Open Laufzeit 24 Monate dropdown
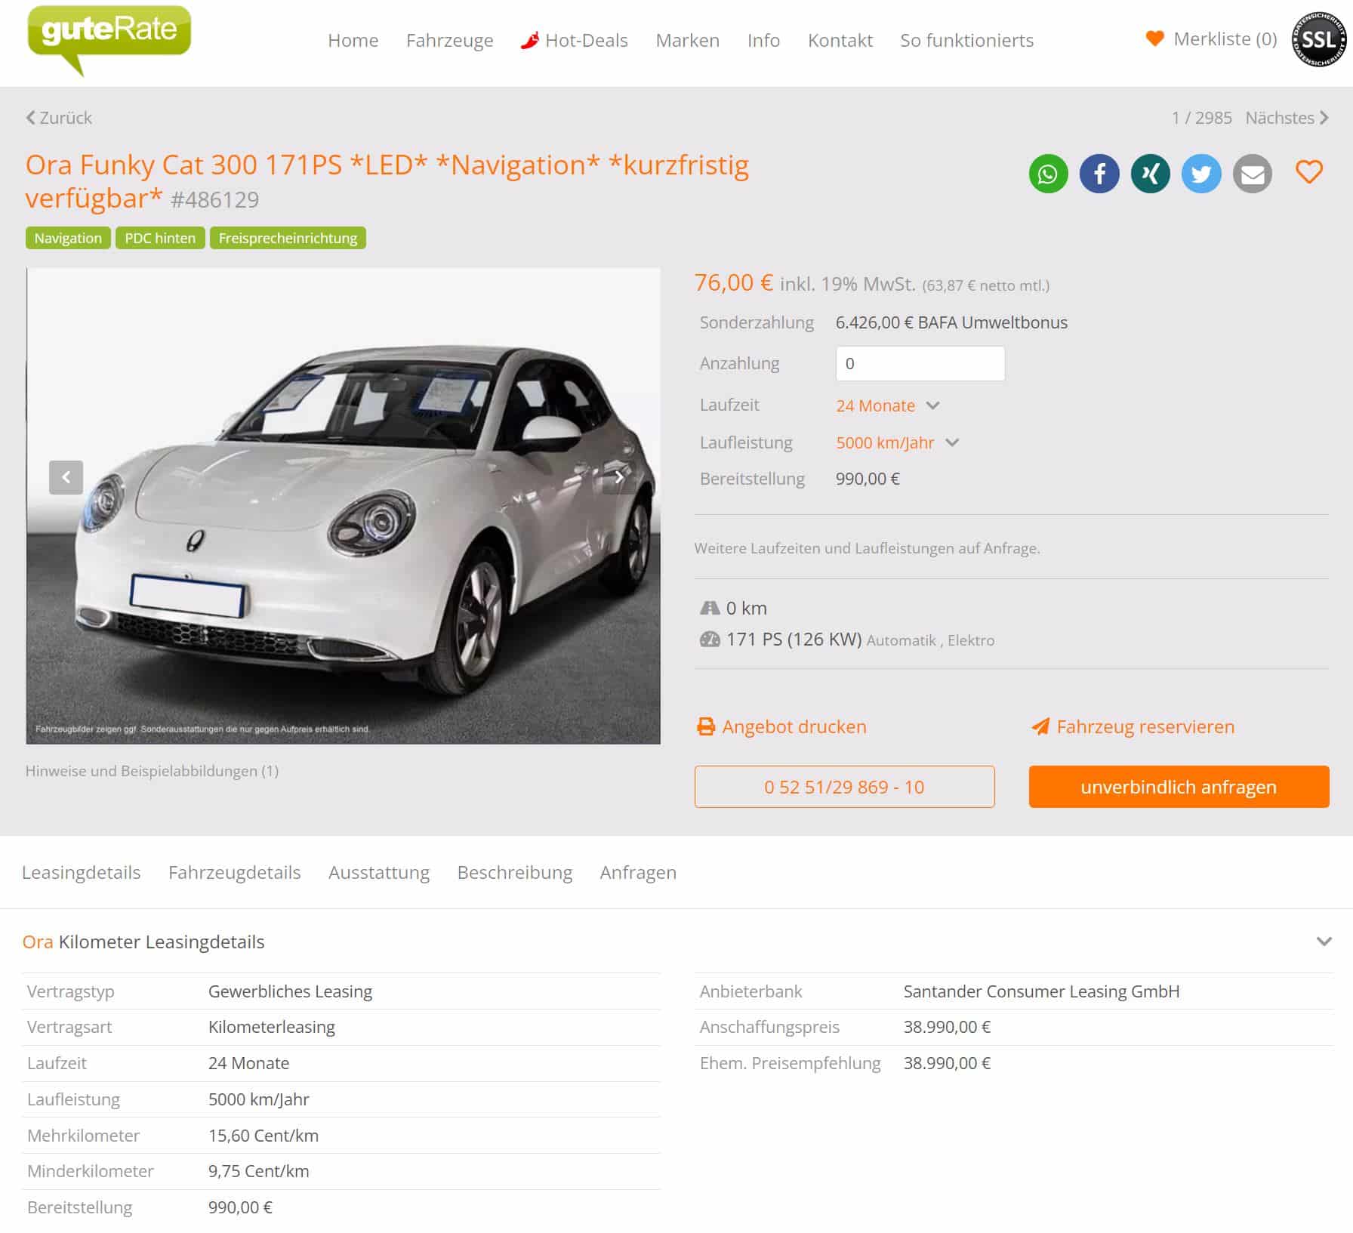Screen dimensions: 1353x1233 [x=887, y=405]
